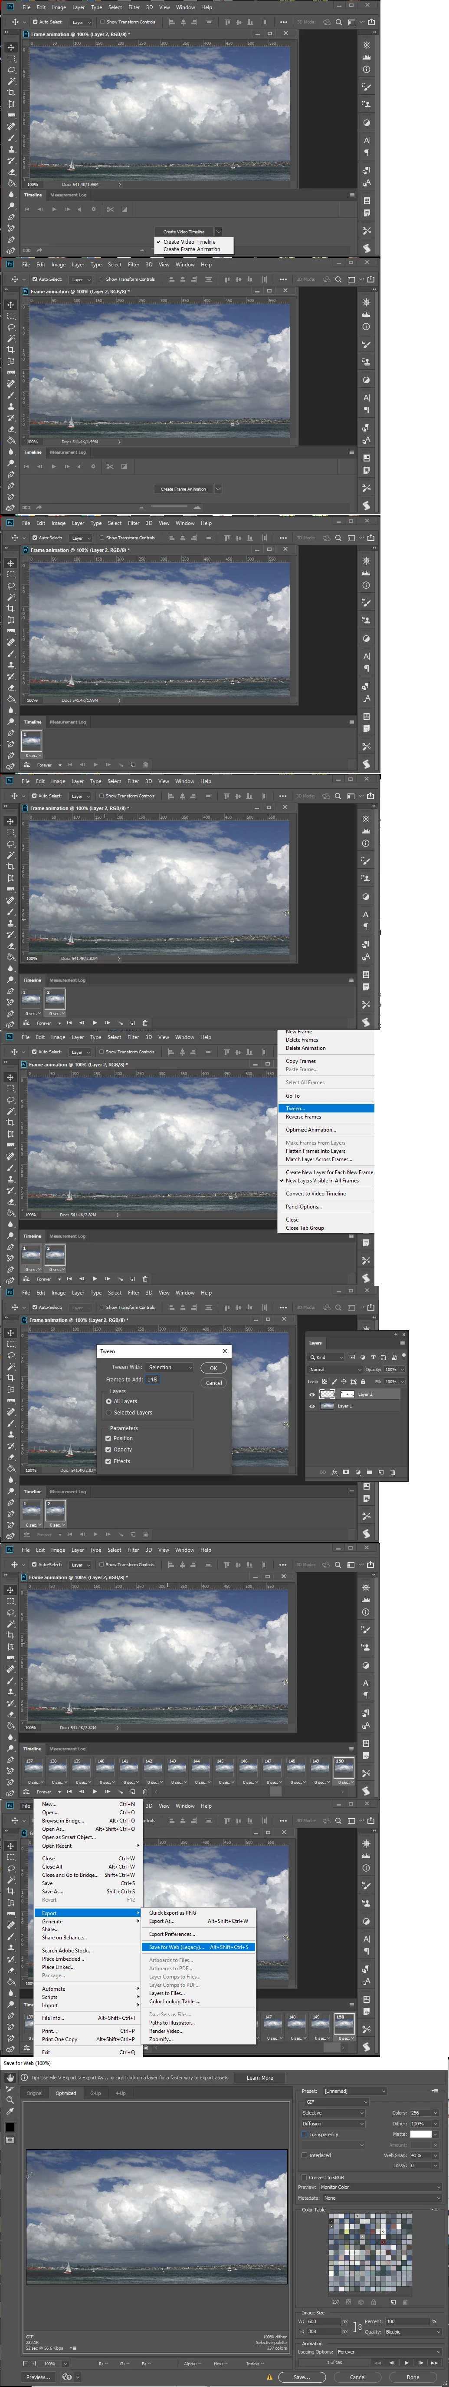Screen dimensions: 449x2387
Task: Open Preset dropdown in Save for Web
Action: point(355,2091)
